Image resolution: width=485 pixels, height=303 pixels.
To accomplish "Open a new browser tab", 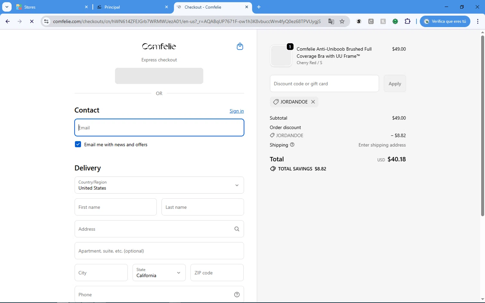I will (259, 7).
